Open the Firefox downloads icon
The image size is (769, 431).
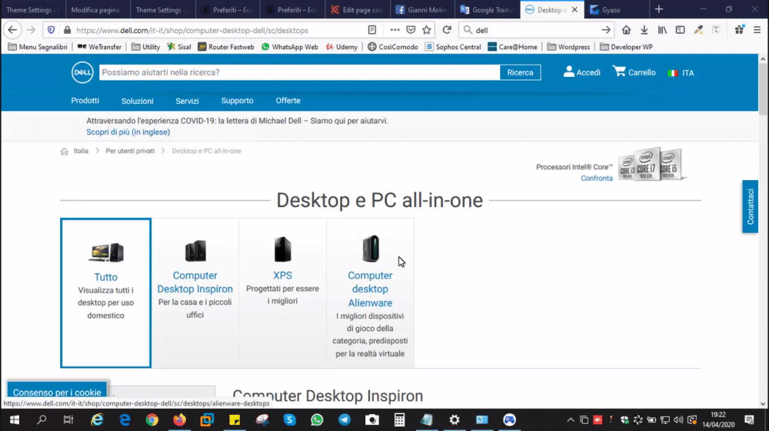click(x=644, y=30)
